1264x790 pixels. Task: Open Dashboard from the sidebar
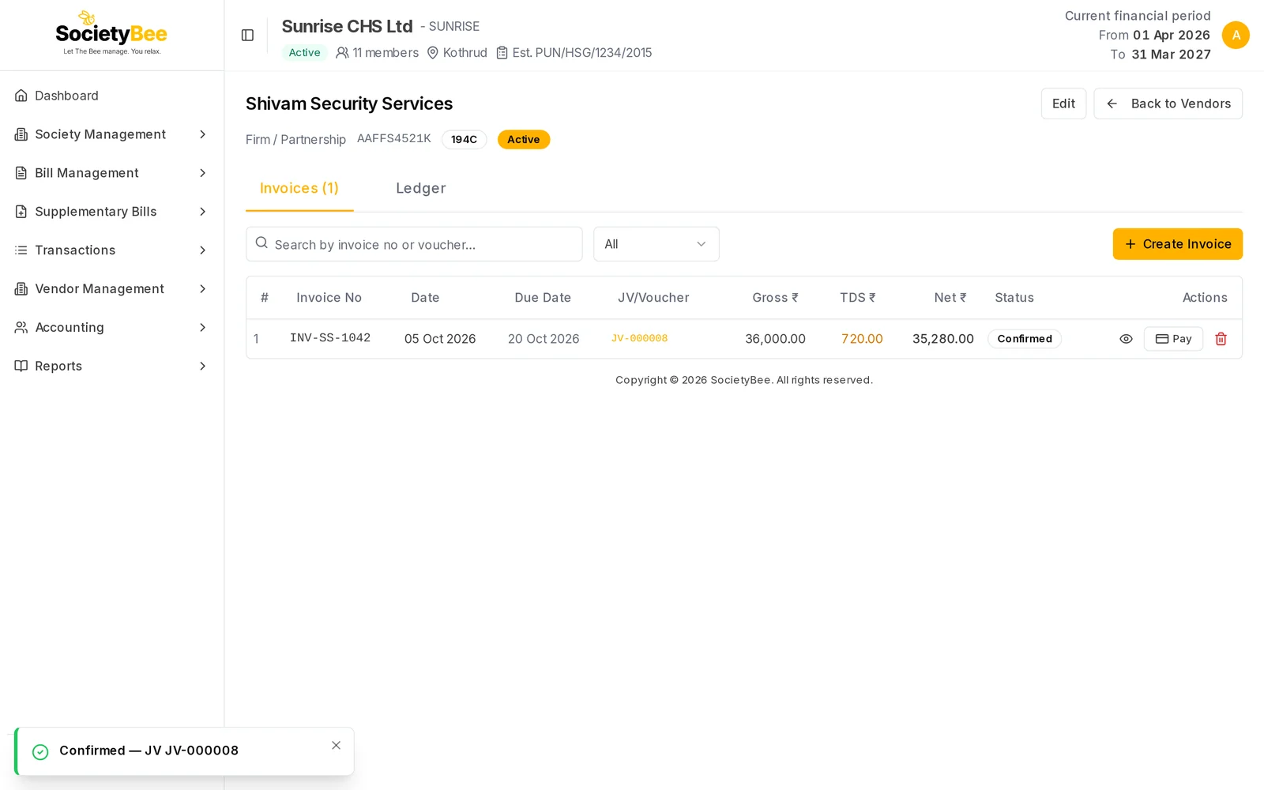click(111, 96)
